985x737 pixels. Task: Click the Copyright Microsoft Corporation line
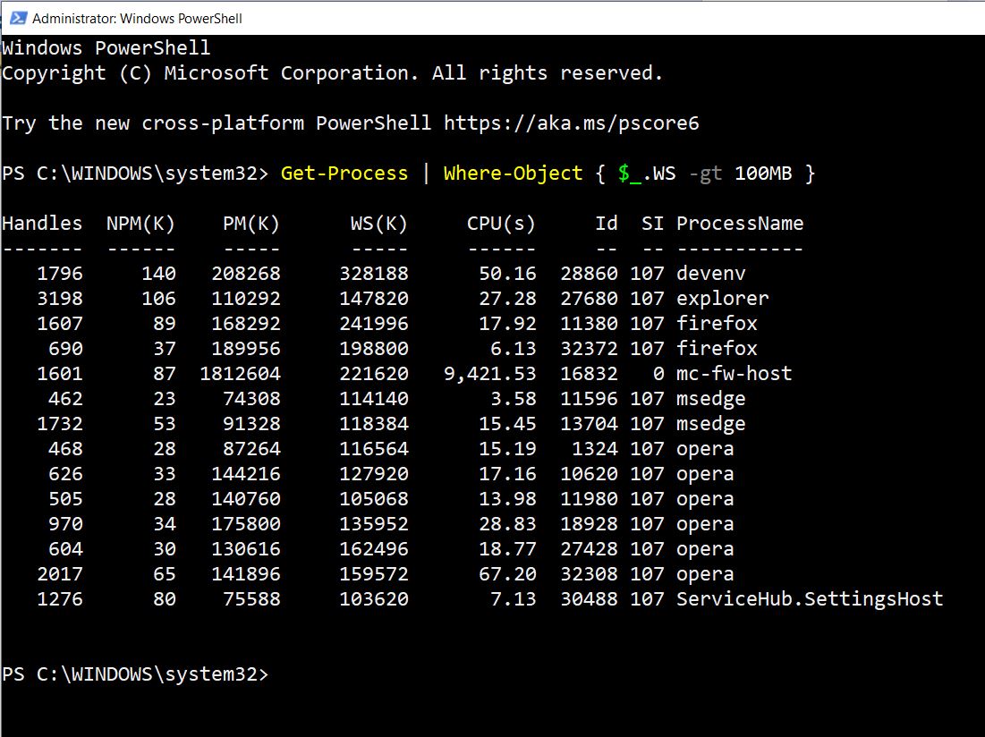coord(332,73)
